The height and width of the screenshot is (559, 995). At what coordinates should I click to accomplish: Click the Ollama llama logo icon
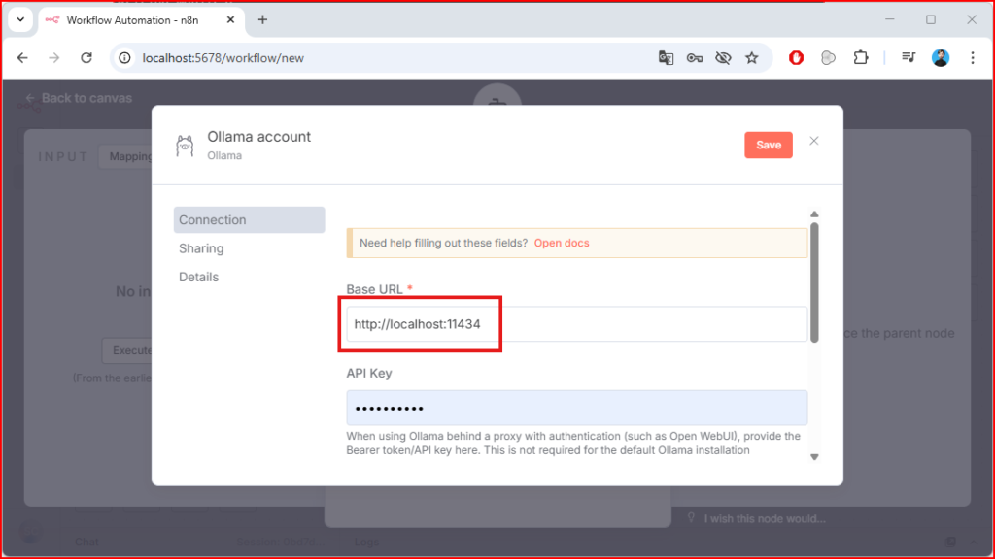[x=185, y=146]
